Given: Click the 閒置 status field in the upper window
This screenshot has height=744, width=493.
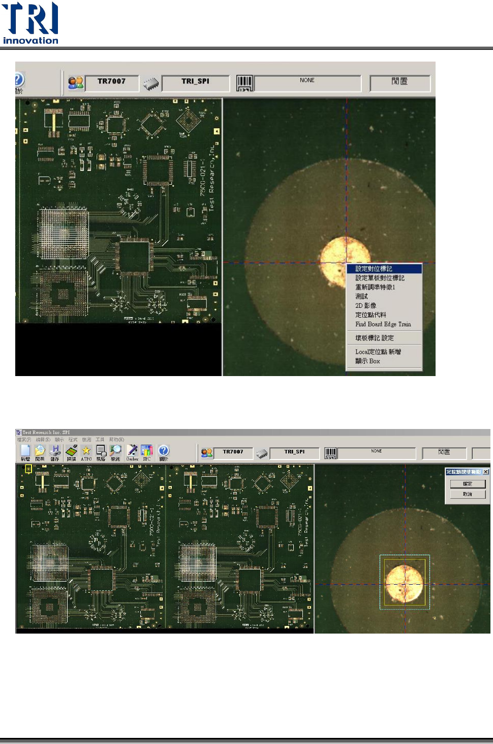Looking at the screenshot, I should coord(400,82).
